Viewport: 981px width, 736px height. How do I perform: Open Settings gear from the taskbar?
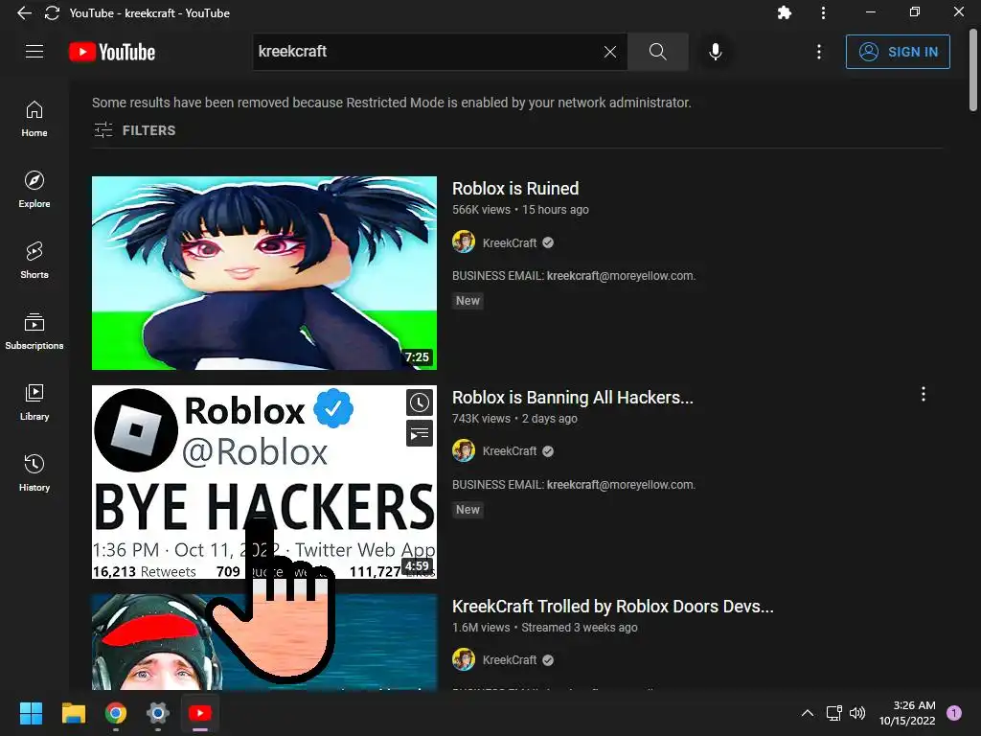tap(158, 713)
